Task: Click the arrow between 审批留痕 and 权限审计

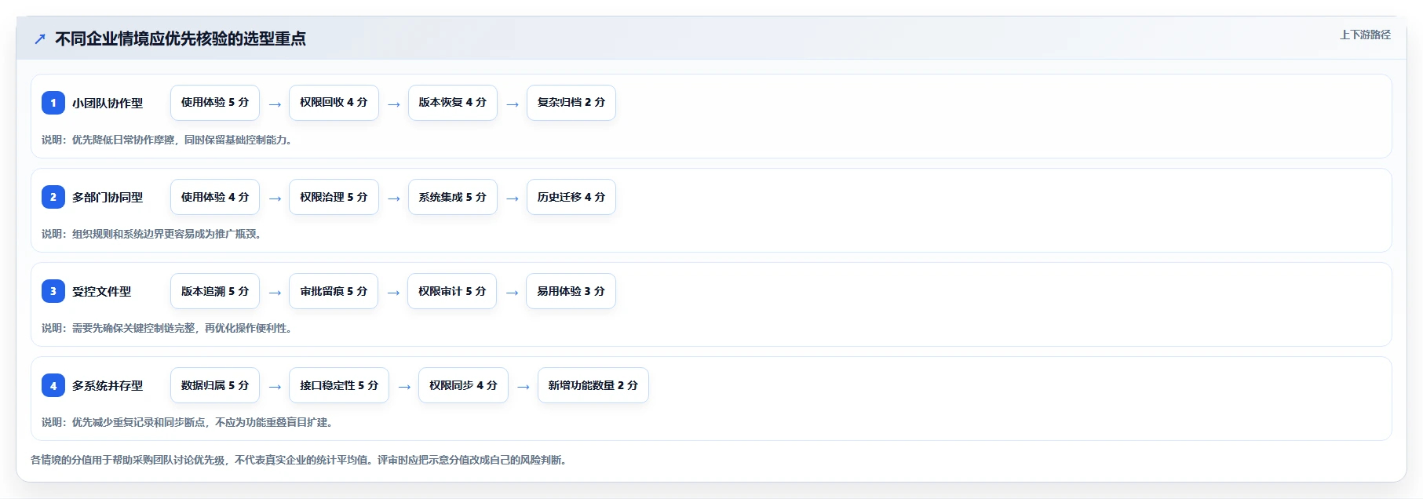Action: pyautogui.click(x=393, y=293)
